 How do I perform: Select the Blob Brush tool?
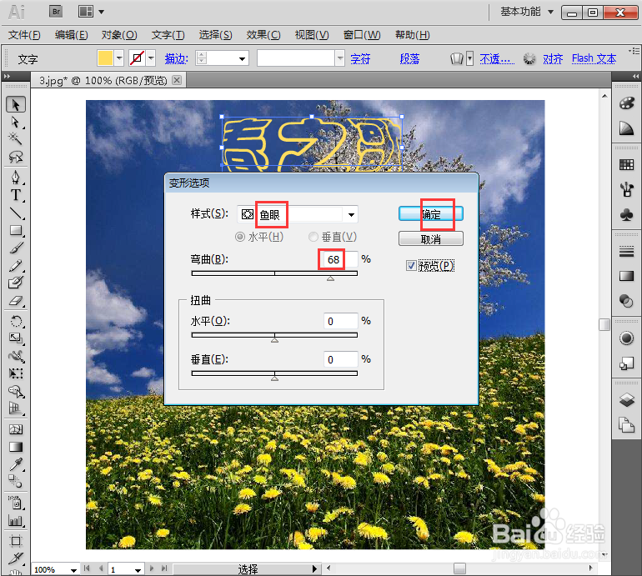(x=16, y=283)
